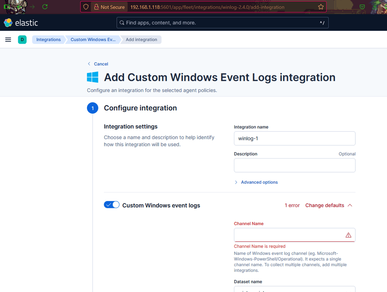Collapse Change defaults section
Viewport: 387px width, 292px height.
[329, 205]
